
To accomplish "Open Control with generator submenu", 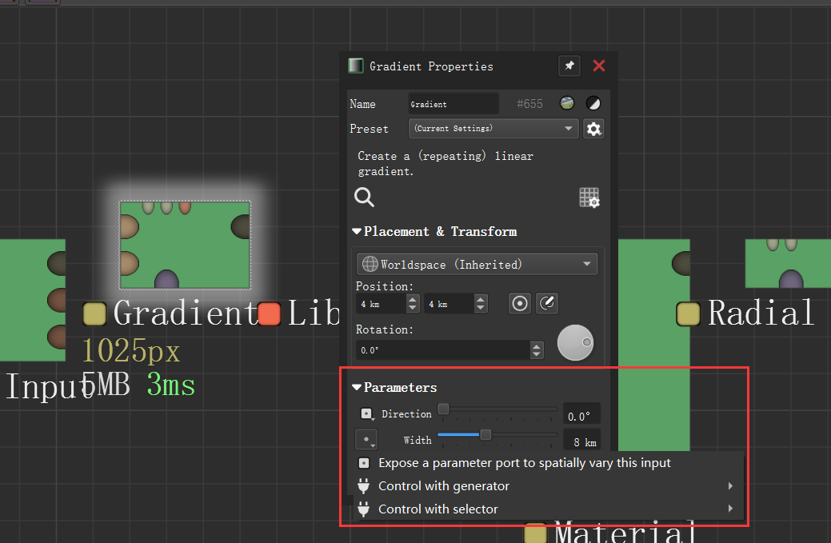I will click(548, 485).
